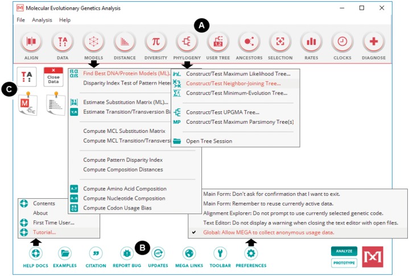
Task: Click the CITATION quote icon
Action: click(96, 253)
